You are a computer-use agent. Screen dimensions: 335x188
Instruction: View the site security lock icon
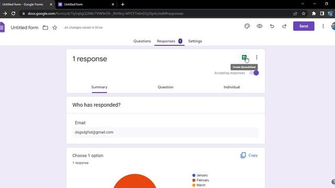click(24, 14)
